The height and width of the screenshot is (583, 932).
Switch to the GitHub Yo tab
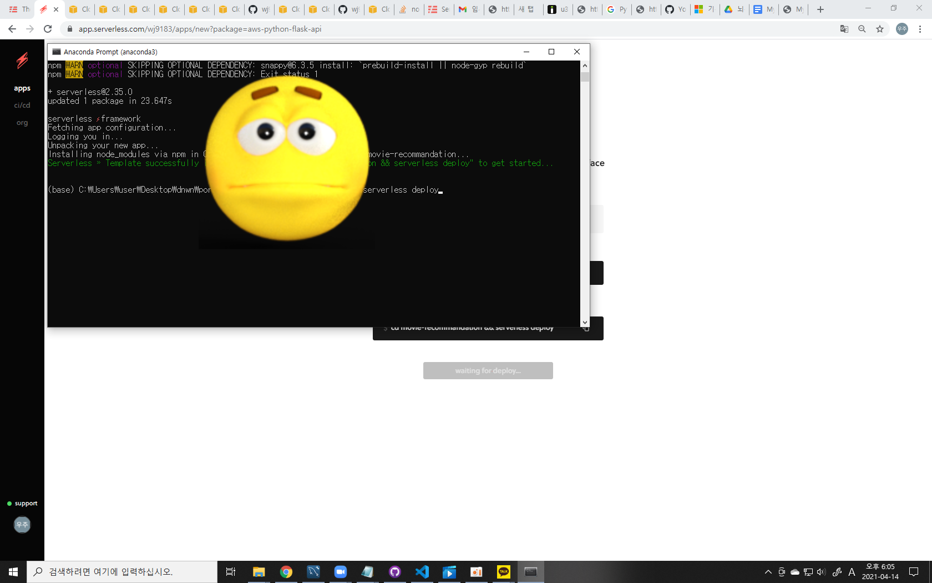point(675,9)
